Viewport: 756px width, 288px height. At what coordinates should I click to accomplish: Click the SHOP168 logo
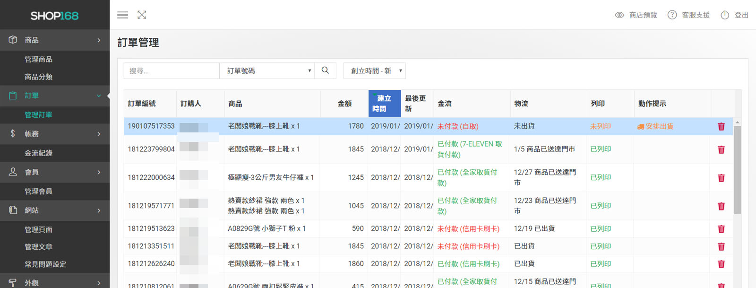point(54,16)
